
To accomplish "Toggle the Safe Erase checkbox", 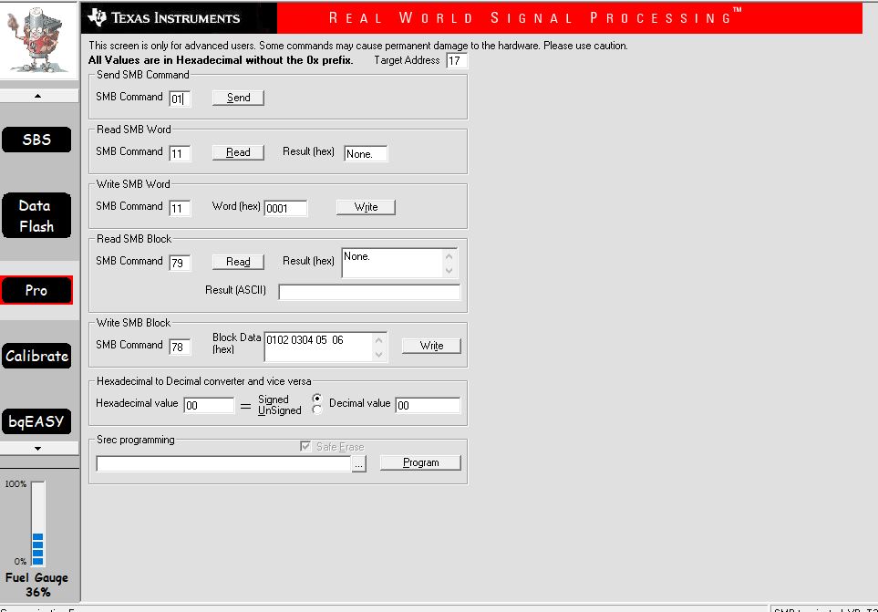I will tap(305, 446).
